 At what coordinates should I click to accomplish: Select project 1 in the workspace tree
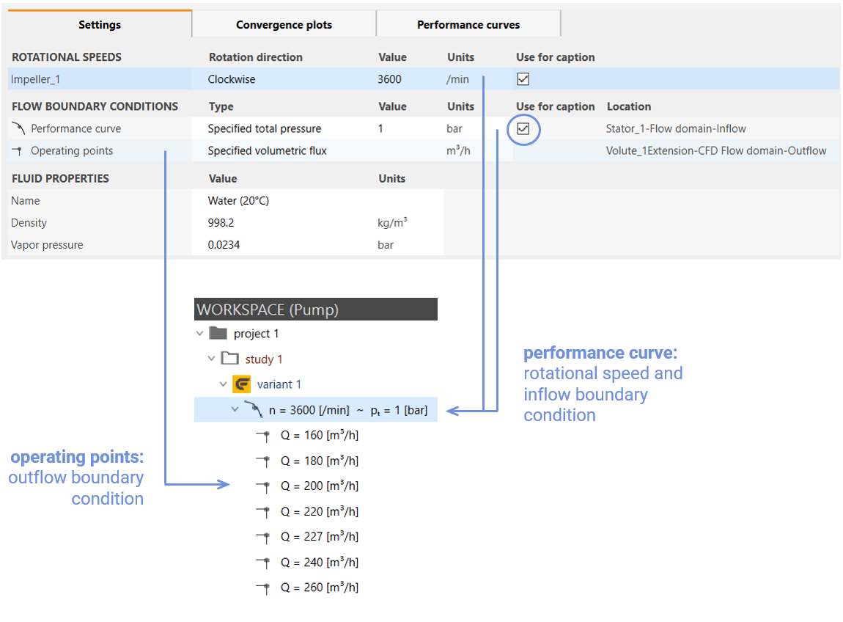click(256, 334)
